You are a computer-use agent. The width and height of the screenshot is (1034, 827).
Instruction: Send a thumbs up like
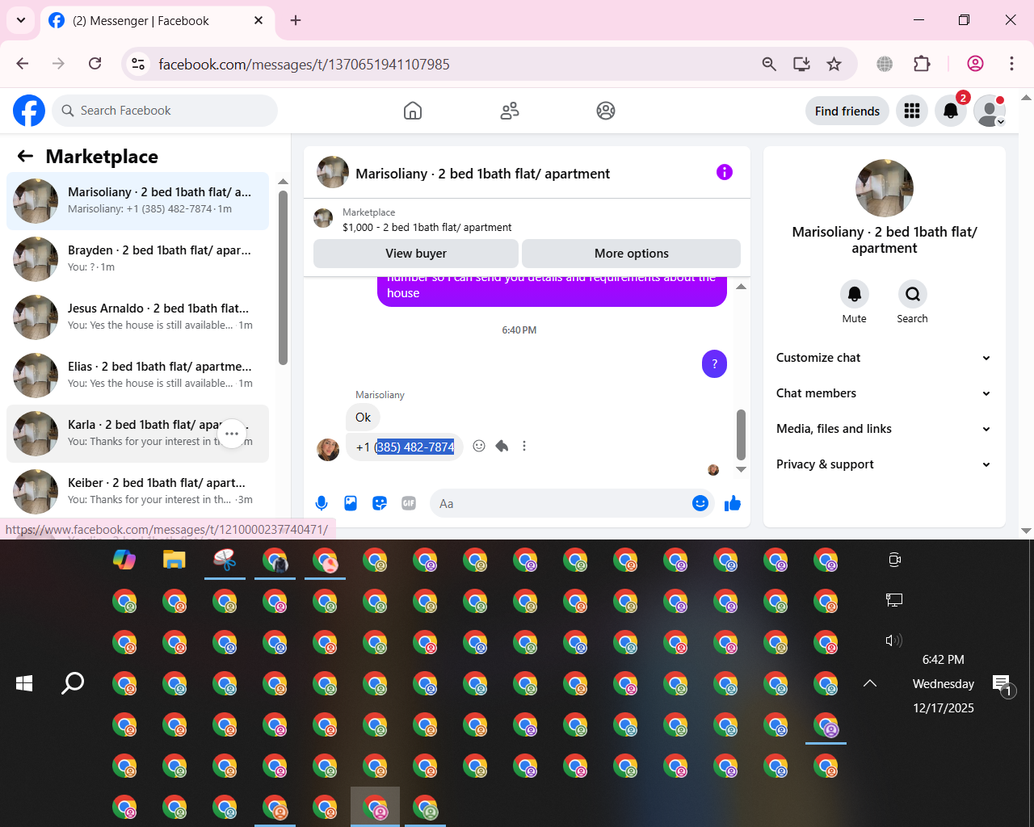(x=733, y=504)
